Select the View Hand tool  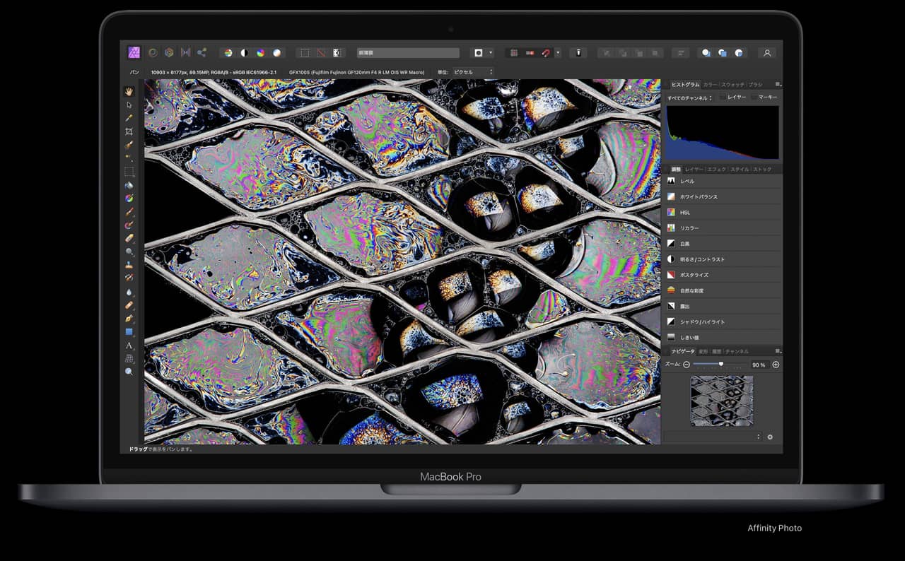click(129, 91)
